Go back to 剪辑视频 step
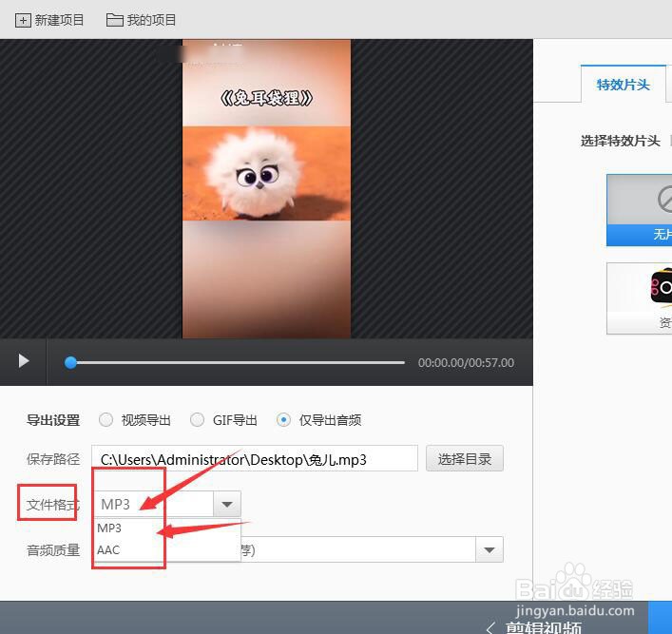 535,627
